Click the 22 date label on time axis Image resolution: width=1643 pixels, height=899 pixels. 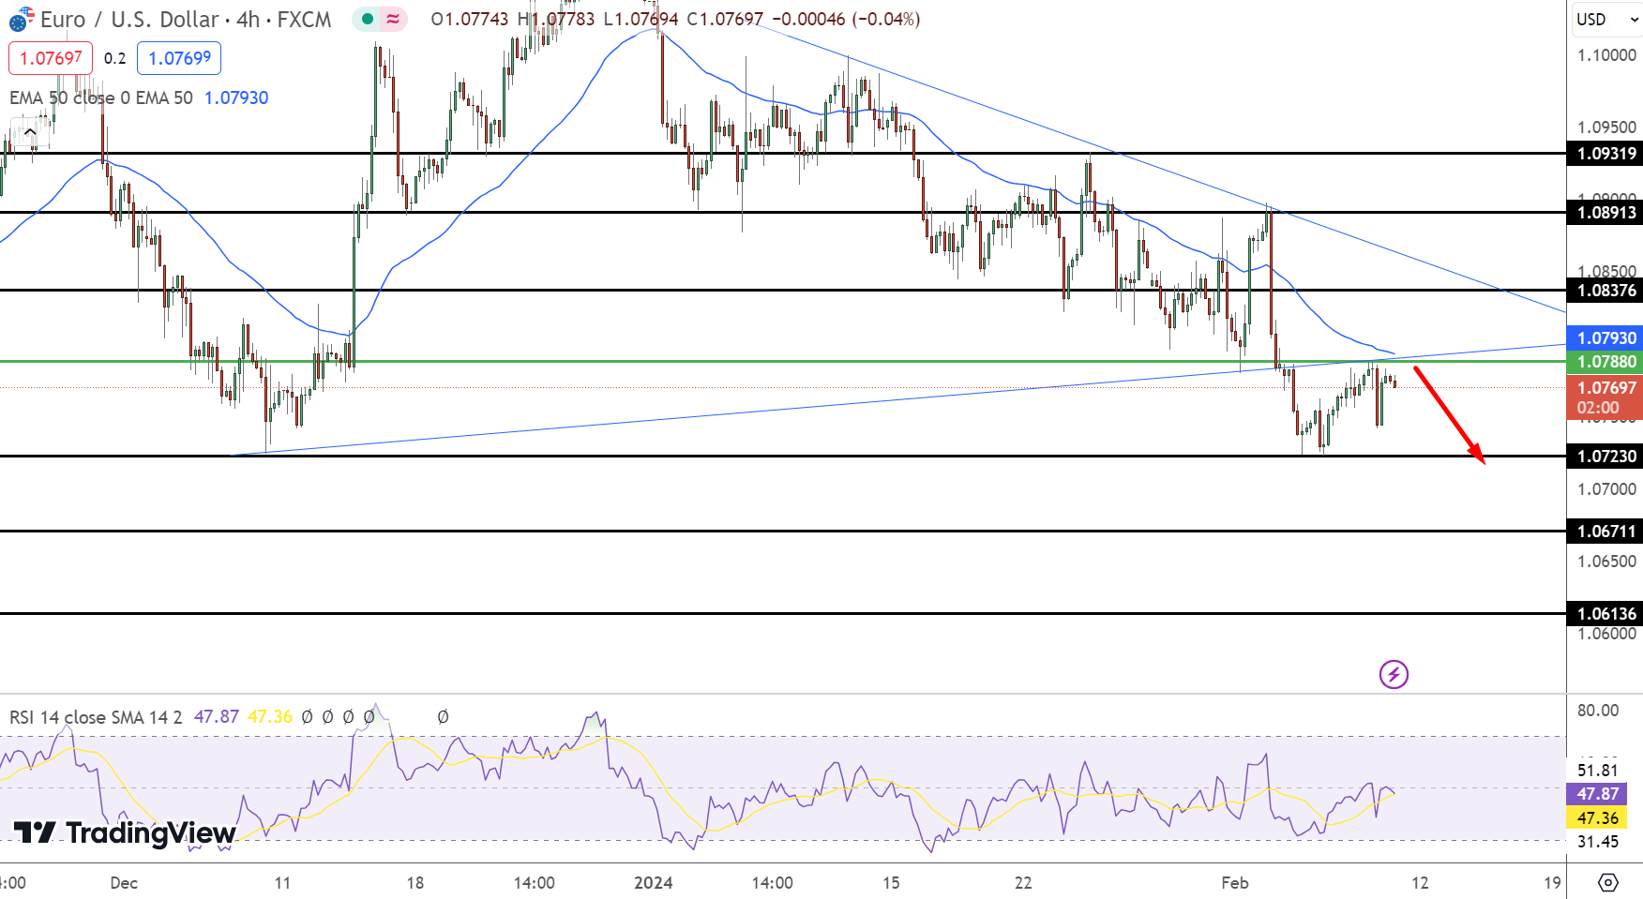click(x=1023, y=882)
